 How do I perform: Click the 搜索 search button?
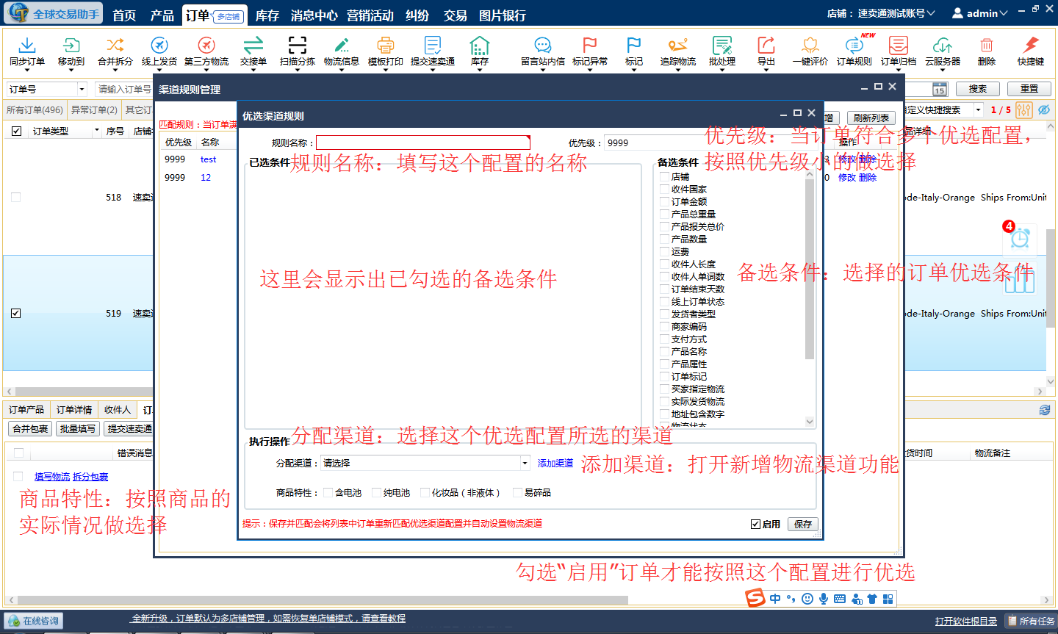[978, 89]
